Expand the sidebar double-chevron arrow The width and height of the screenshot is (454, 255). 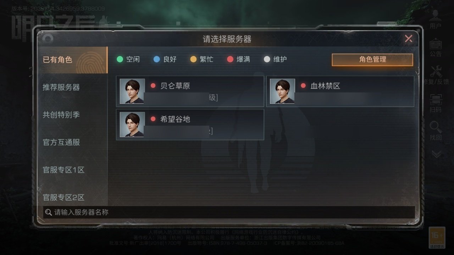[x=436, y=154]
